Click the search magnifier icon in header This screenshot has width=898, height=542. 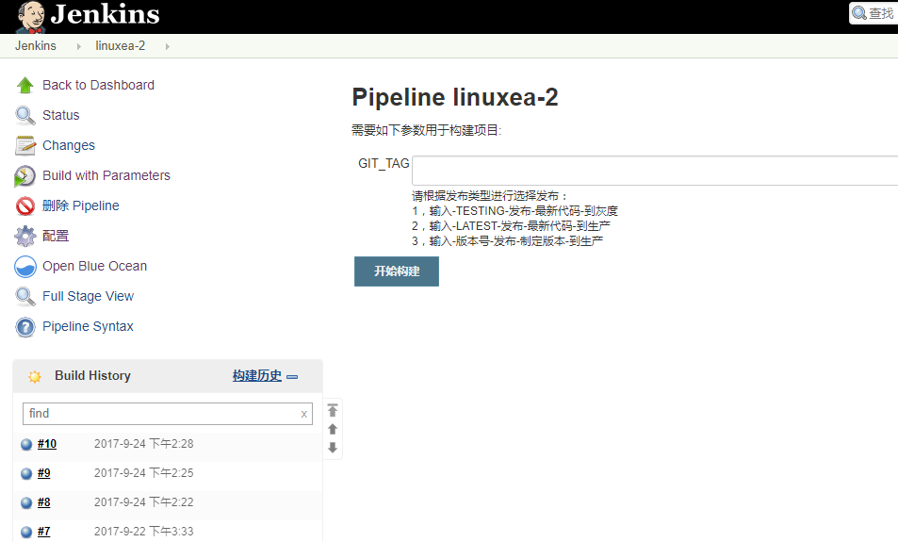click(859, 12)
